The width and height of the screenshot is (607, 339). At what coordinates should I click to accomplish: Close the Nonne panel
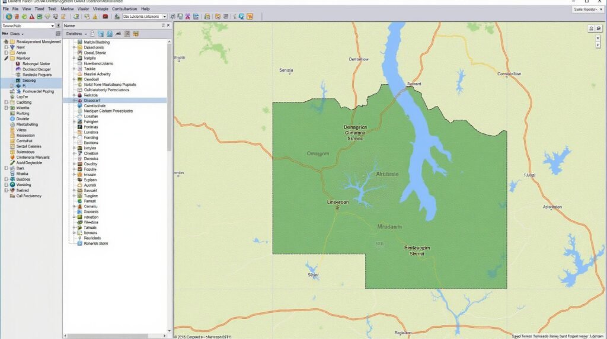168,25
